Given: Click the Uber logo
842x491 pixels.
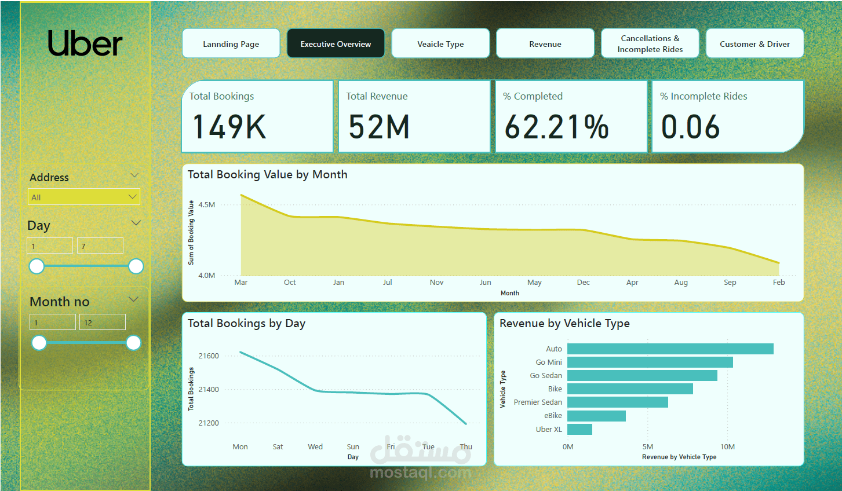Looking at the screenshot, I should [85, 43].
